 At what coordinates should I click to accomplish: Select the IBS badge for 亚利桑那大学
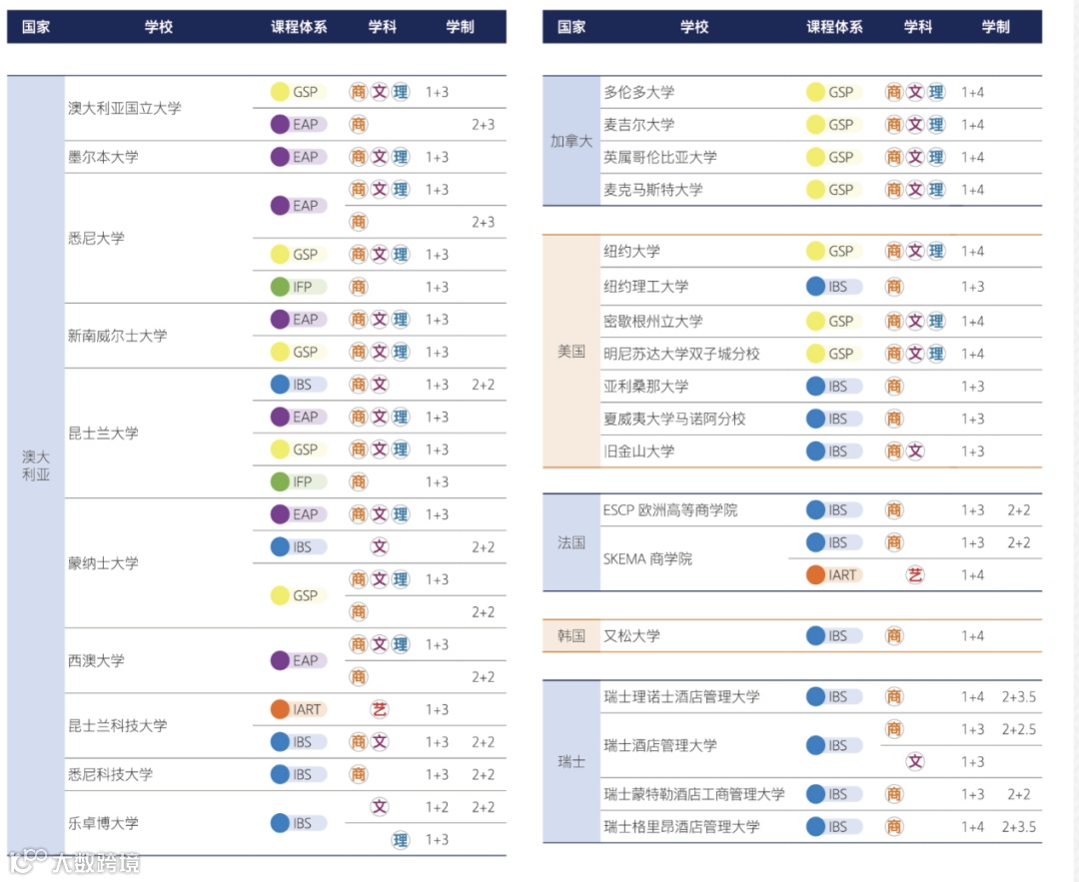click(x=833, y=386)
